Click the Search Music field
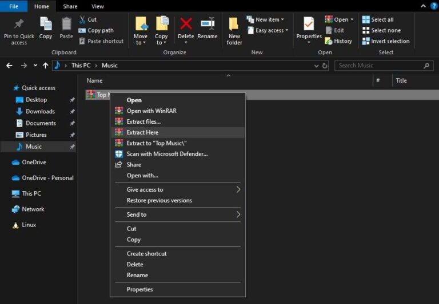This screenshot has width=439, height=304. click(x=384, y=66)
